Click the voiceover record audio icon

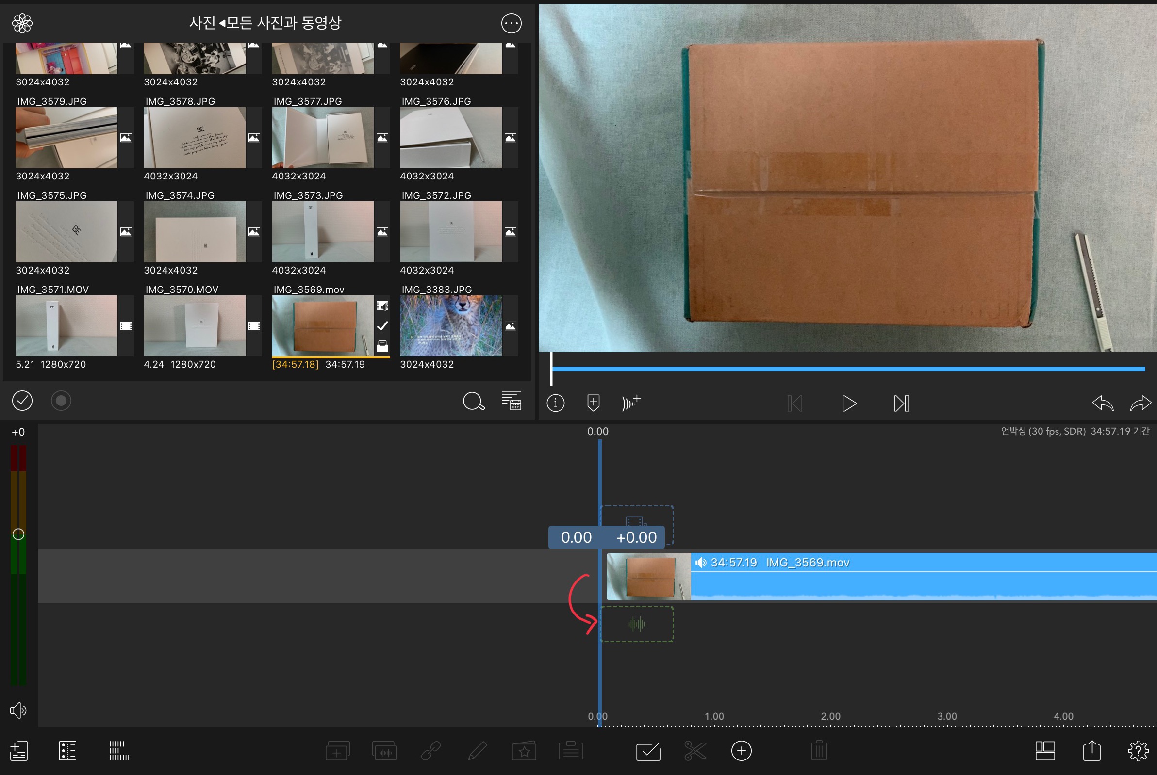631,403
